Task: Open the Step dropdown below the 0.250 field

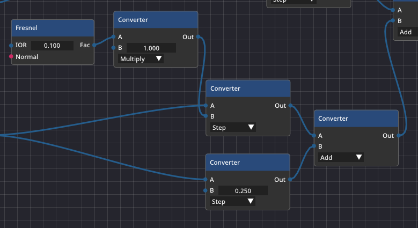Action: 232,201
